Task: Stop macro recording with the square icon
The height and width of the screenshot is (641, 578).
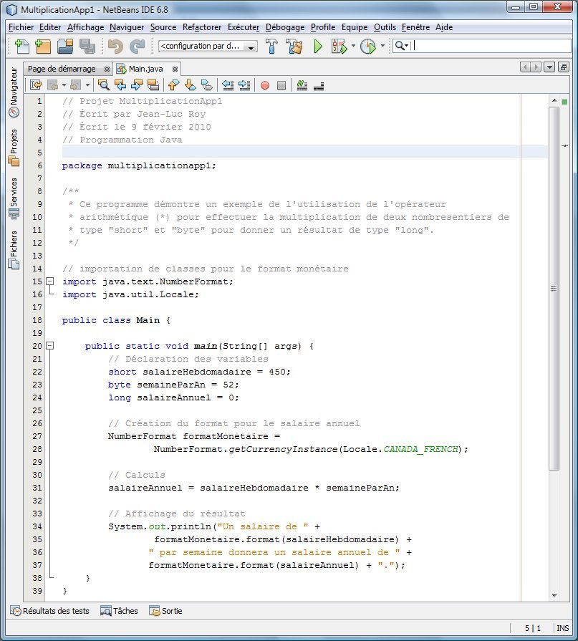Action: pos(281,85)
